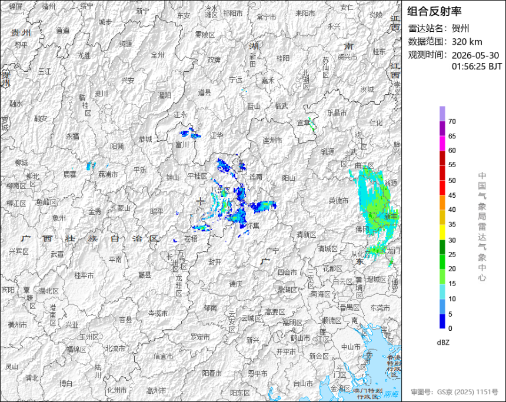Click the 台山市 map label

tap(303, 384)
